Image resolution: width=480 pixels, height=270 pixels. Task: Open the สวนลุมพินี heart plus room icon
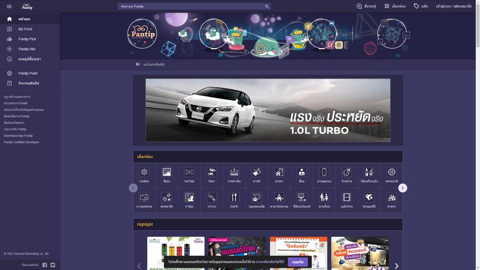point(369,197)
